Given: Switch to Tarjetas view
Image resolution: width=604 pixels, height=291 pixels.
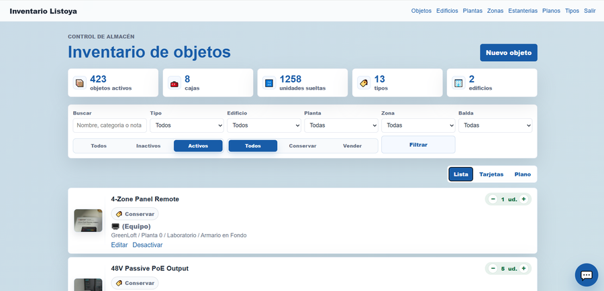Looking at the screenshot, I should [491, 174].
